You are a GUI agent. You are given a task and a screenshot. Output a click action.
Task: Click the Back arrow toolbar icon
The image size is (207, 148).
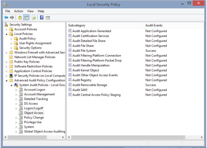[x=6, y=17]
